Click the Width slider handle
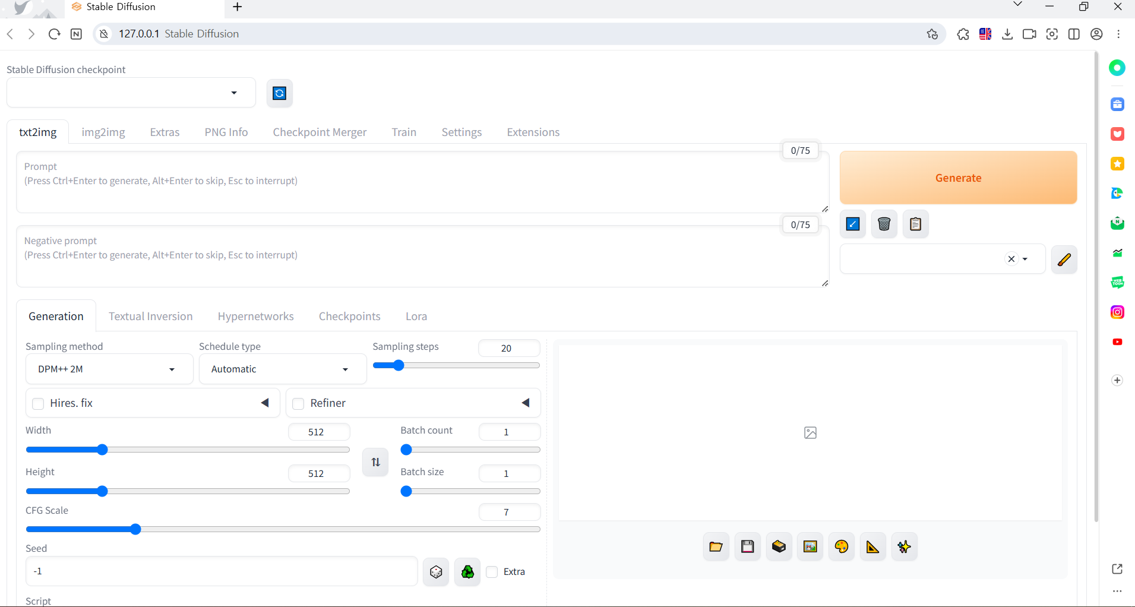This screenshot has height=607, width=1135. point(102,450)
